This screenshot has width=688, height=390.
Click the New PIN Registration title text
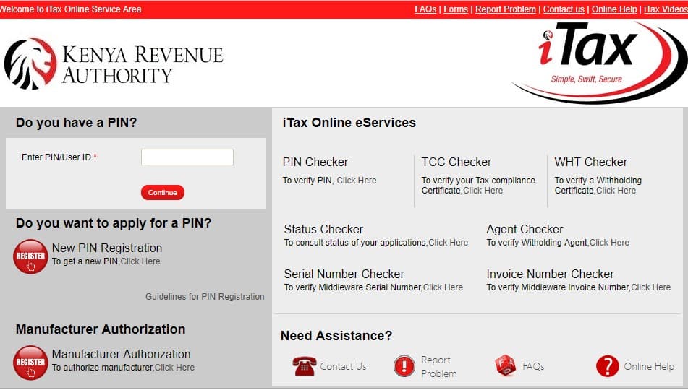click(x=107, y=248)
